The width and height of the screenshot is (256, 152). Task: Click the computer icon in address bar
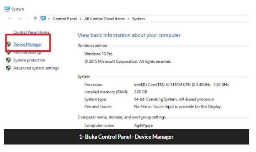(x=43, y=19)
